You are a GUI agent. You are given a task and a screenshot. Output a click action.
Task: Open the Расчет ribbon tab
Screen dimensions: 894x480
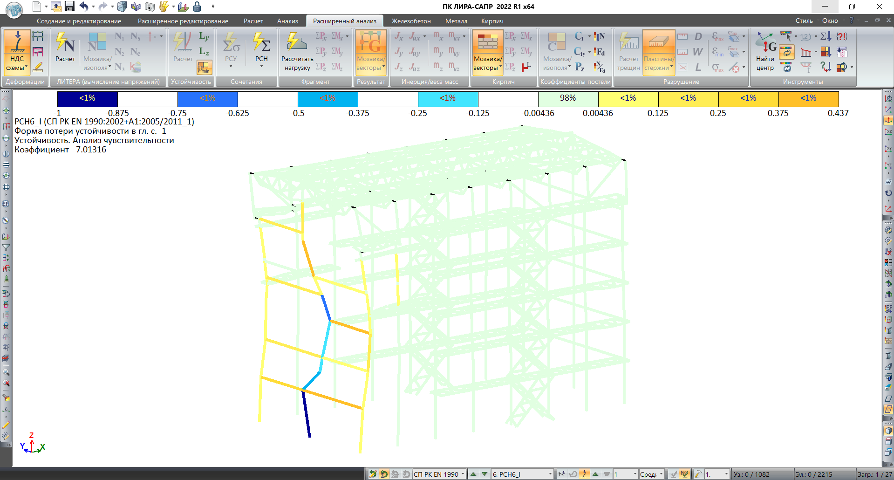tap(253, 21)
